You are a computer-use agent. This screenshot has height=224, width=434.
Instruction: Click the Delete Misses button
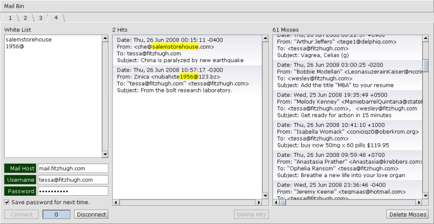(407, 214)
